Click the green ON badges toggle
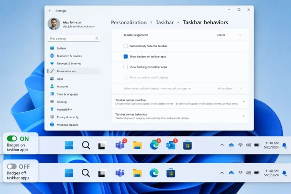The image size is (291, 194). tap(12, 138)
